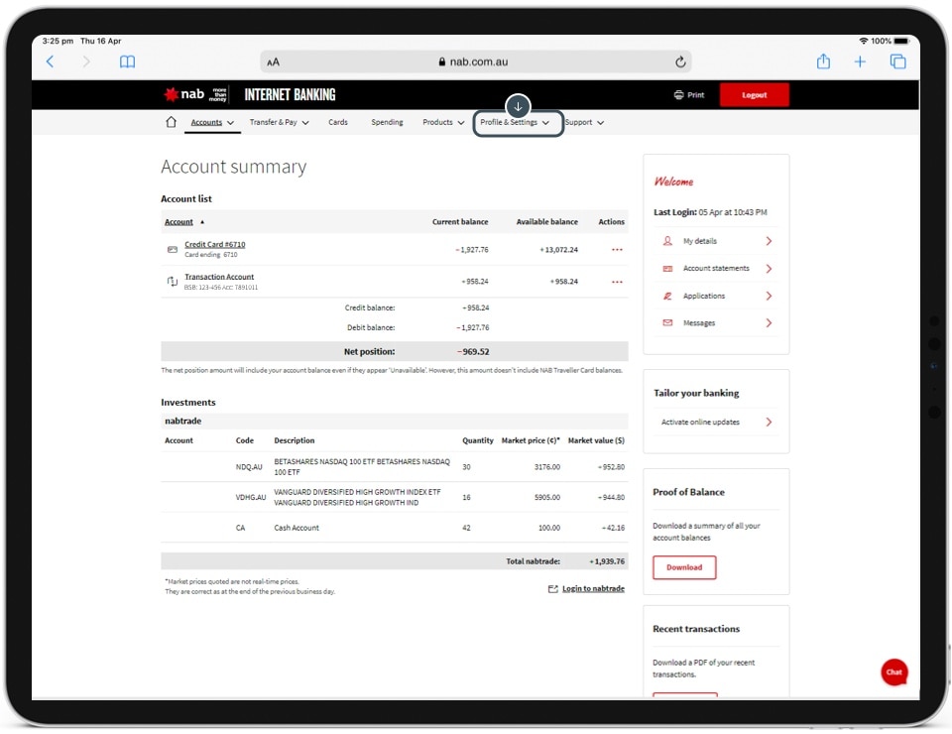Sort the list by Account column header
This screenshot has height=734, width=952.
(179, 222)
